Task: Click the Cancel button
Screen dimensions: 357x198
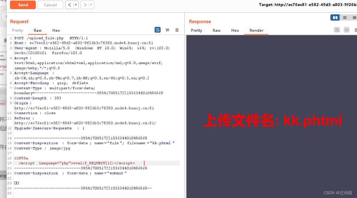Action: (50, 5)
